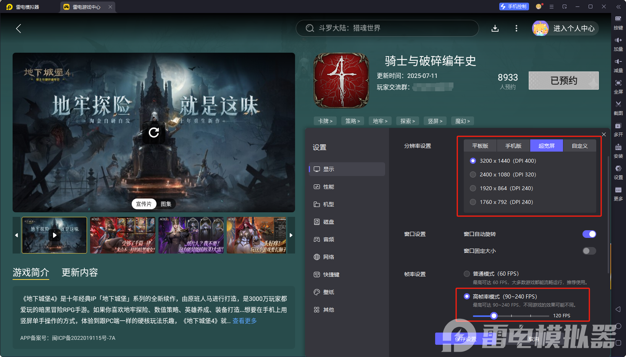Screen dimensions: 626x357
Task: Open the 性能 settings section
Action: [x=328, y=187]
